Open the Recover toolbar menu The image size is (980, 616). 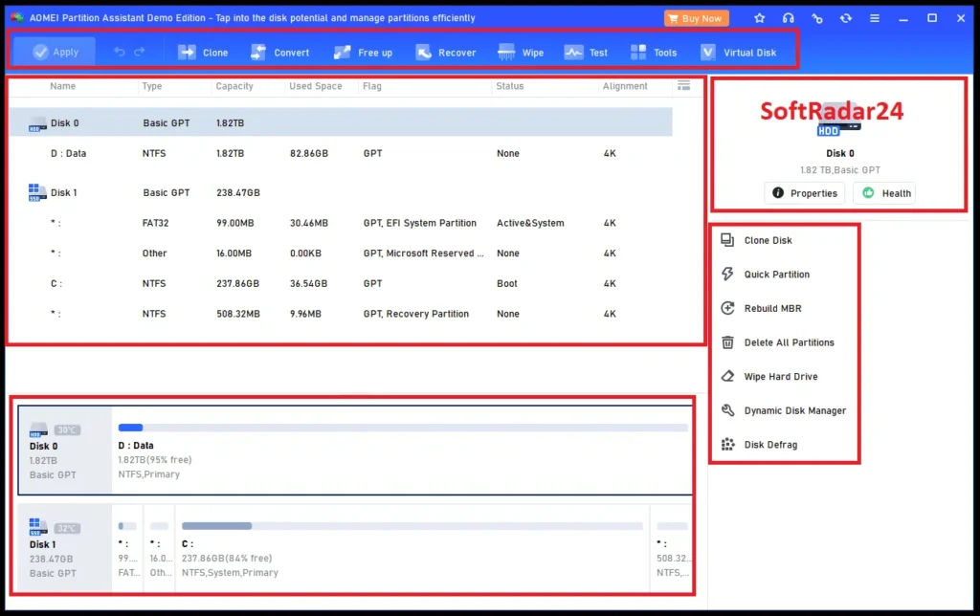click(x=446, y=53)
